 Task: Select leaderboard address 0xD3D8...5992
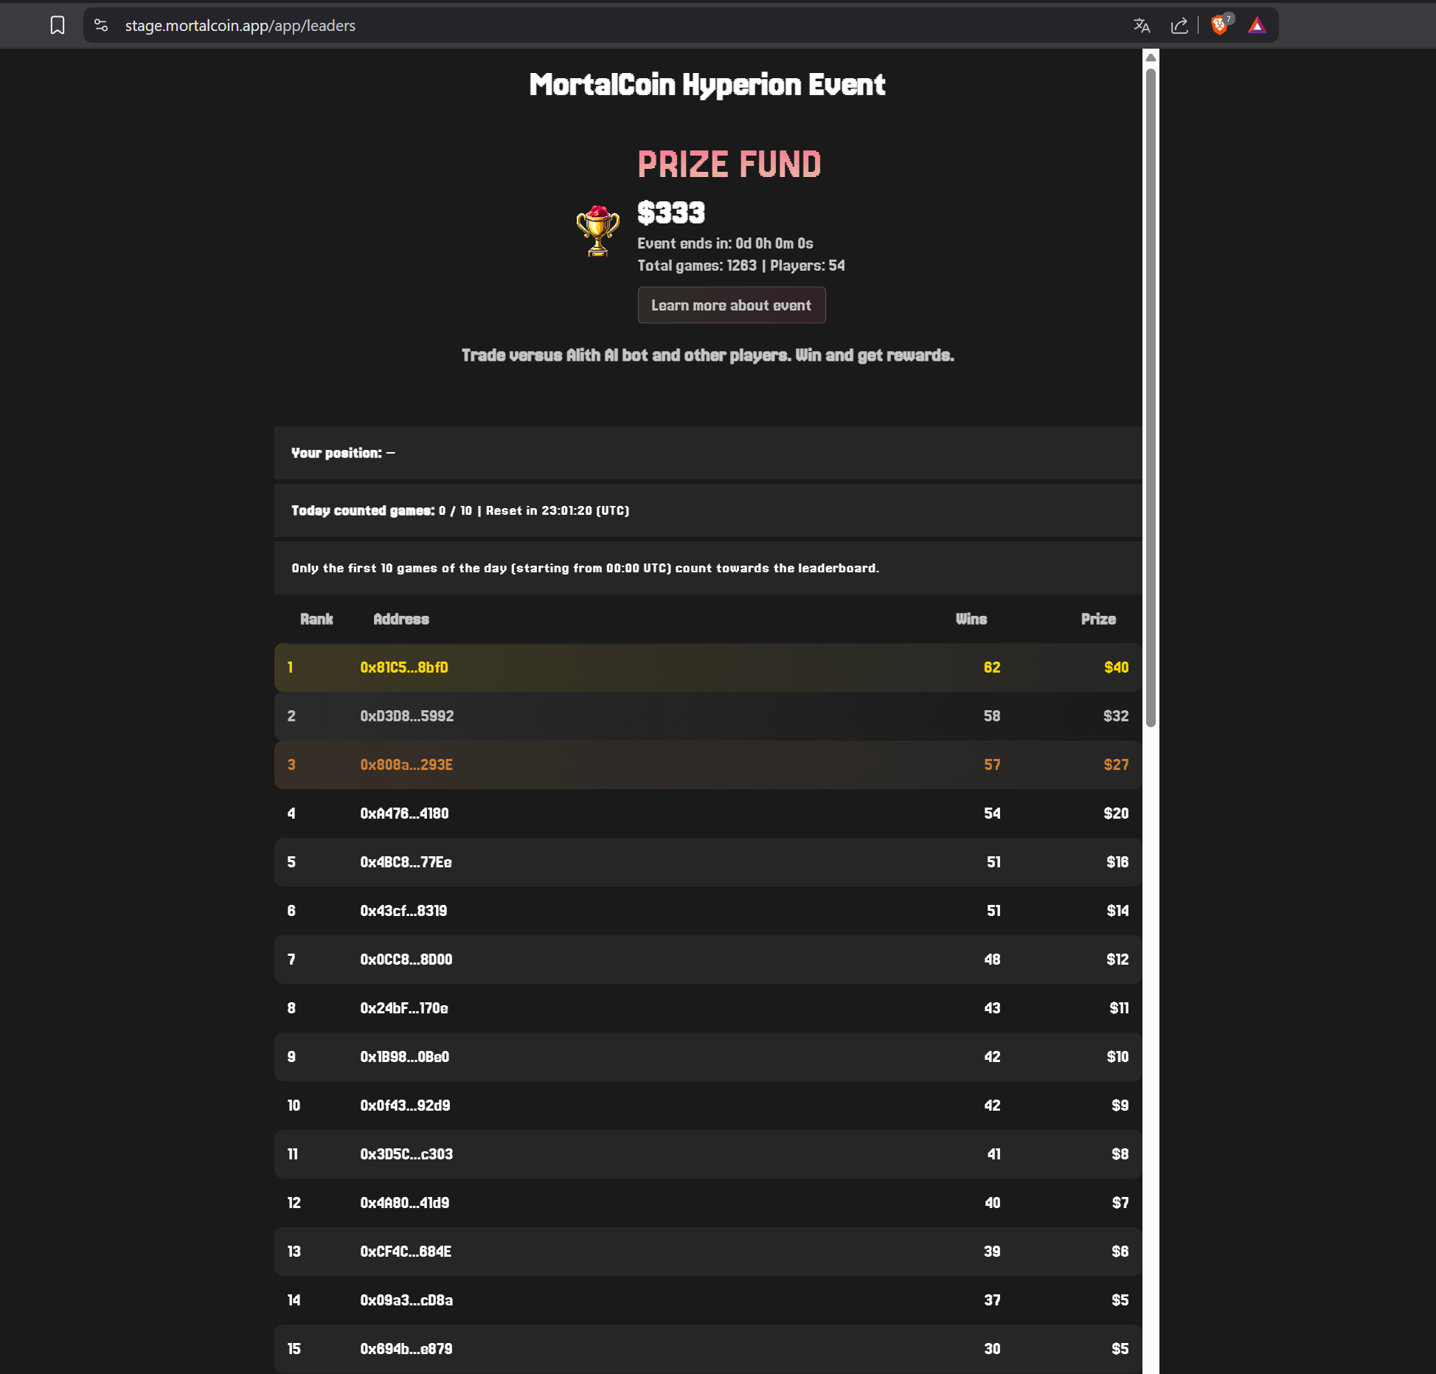407,716
